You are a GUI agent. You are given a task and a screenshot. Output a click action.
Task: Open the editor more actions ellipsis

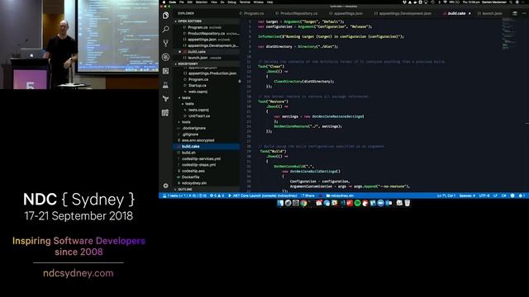point(523,13)
